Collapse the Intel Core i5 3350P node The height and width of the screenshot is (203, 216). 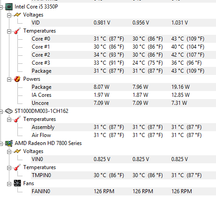pos(1,7)
